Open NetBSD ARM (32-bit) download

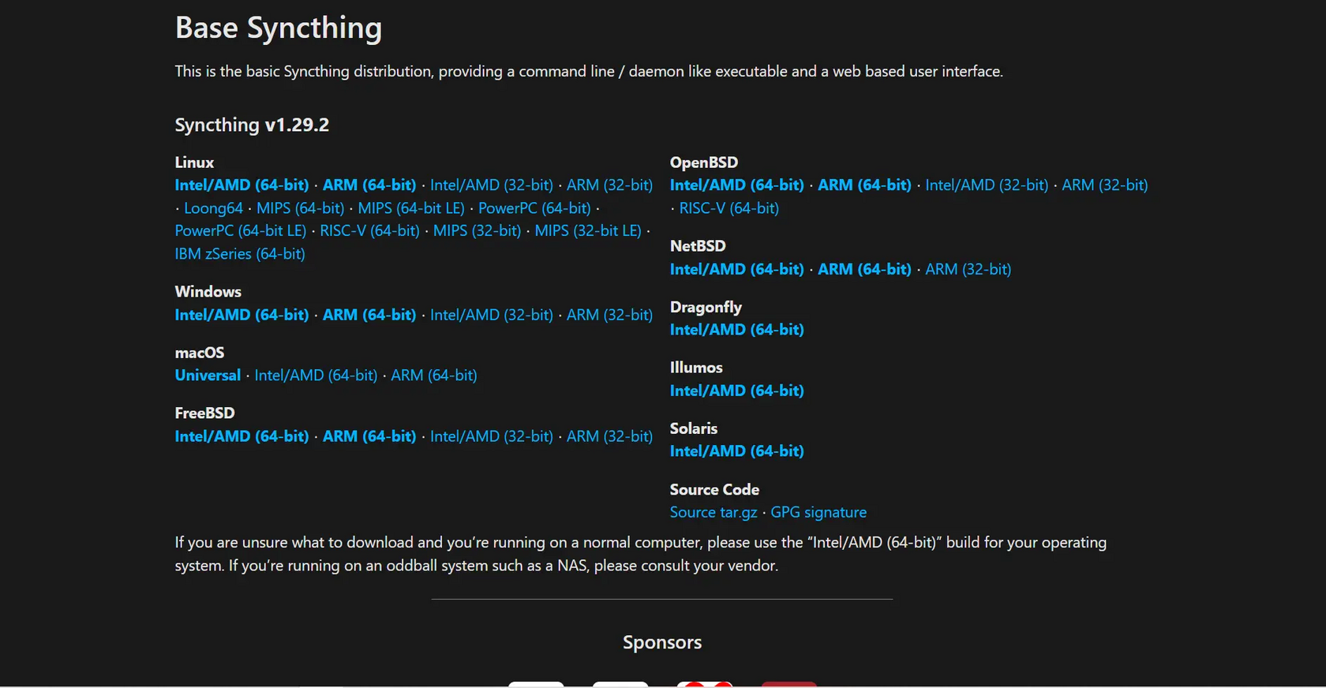(968, 269)
